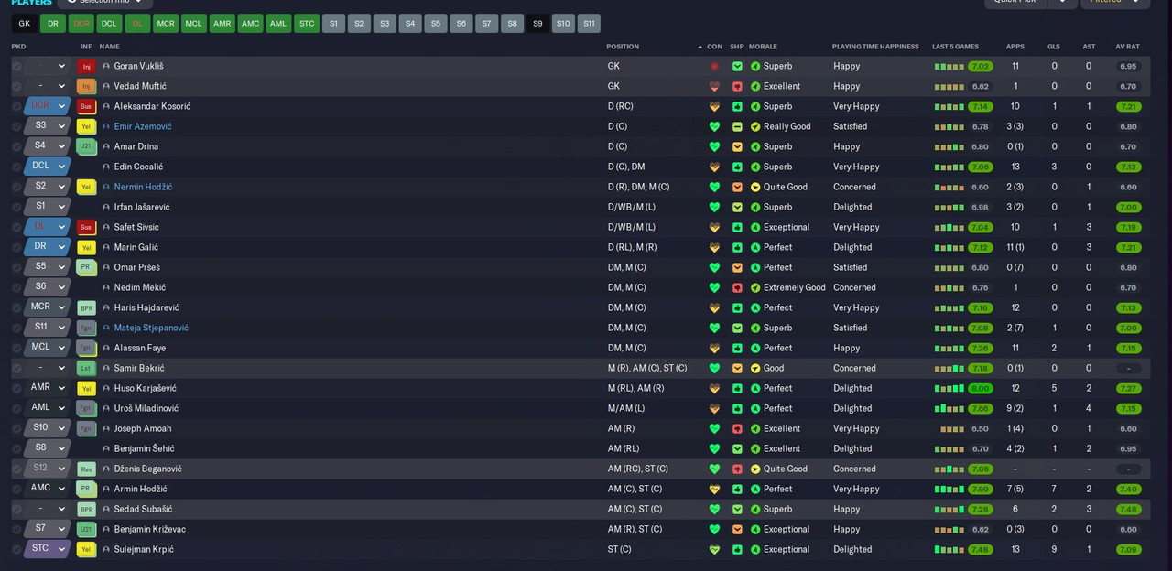Toggle the lock circle for Samir Bekrić
This screenshot has height=571, width=1172.
[x=16, y=368]
